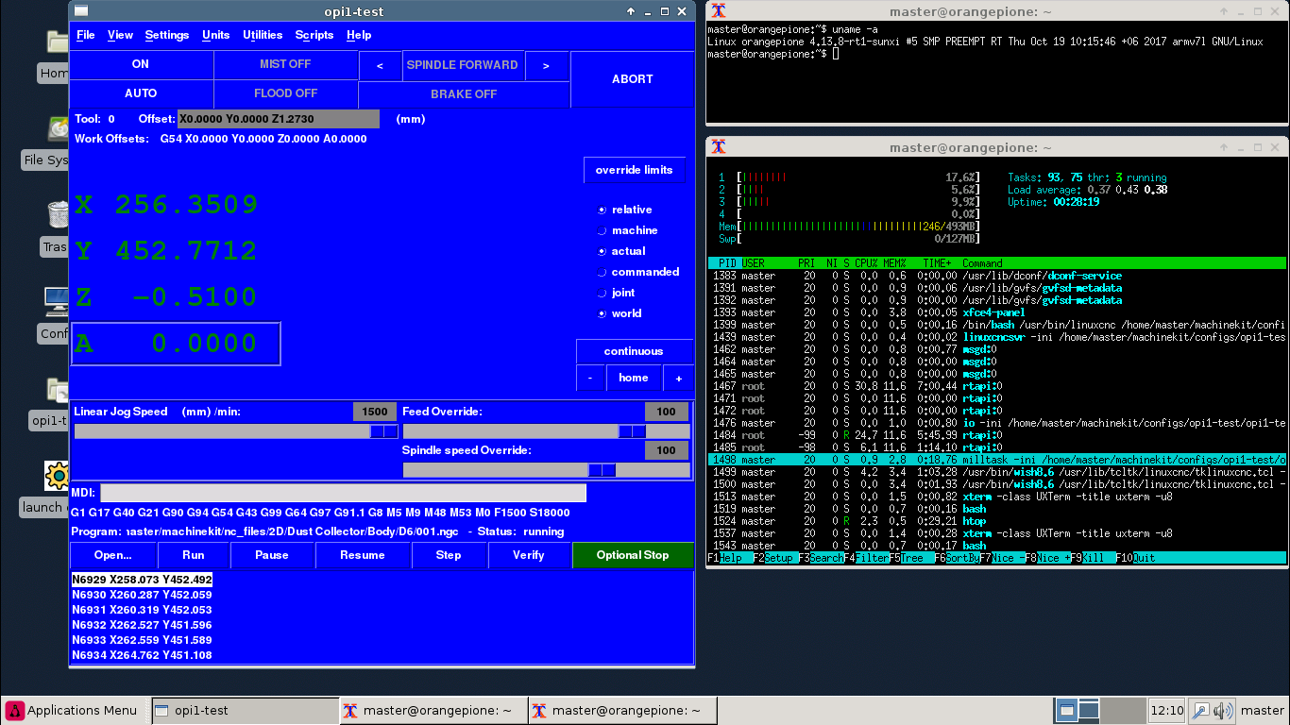This screenshot has width=1290, height=725.
Task: Click the Linear Jog Speed slider
Action: (236, 431)
